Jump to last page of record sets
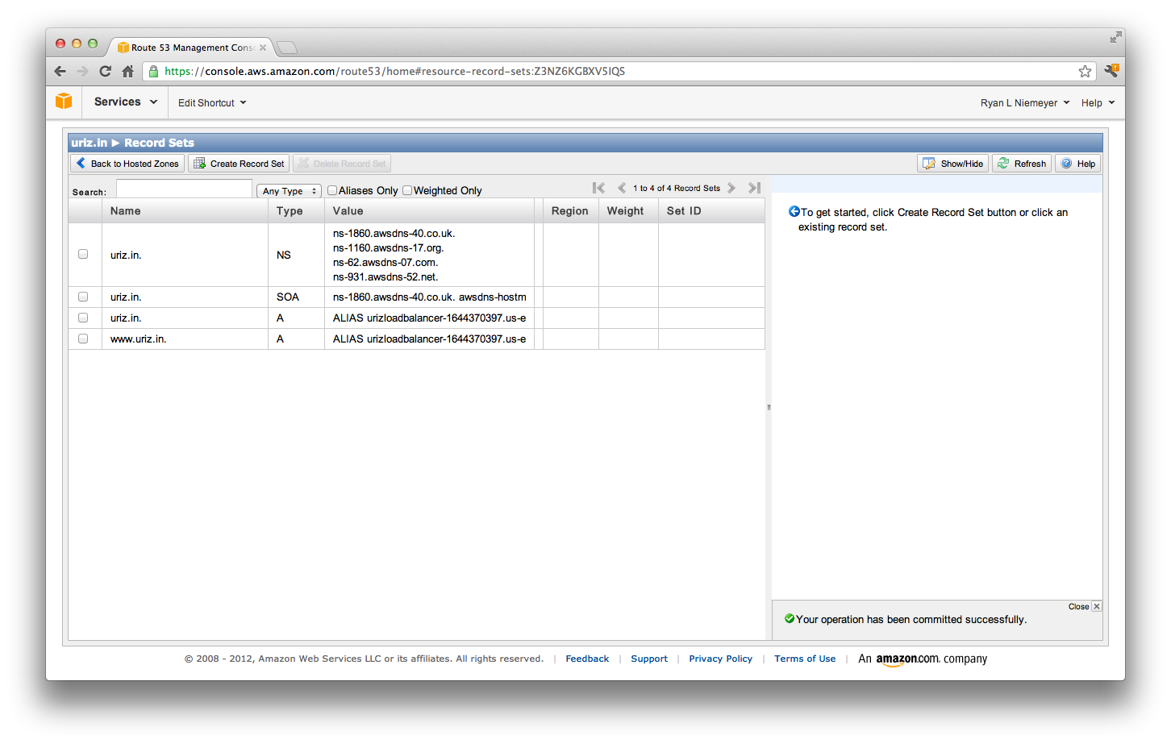Screen dimensions: 1171x744 tap(754, 188)
